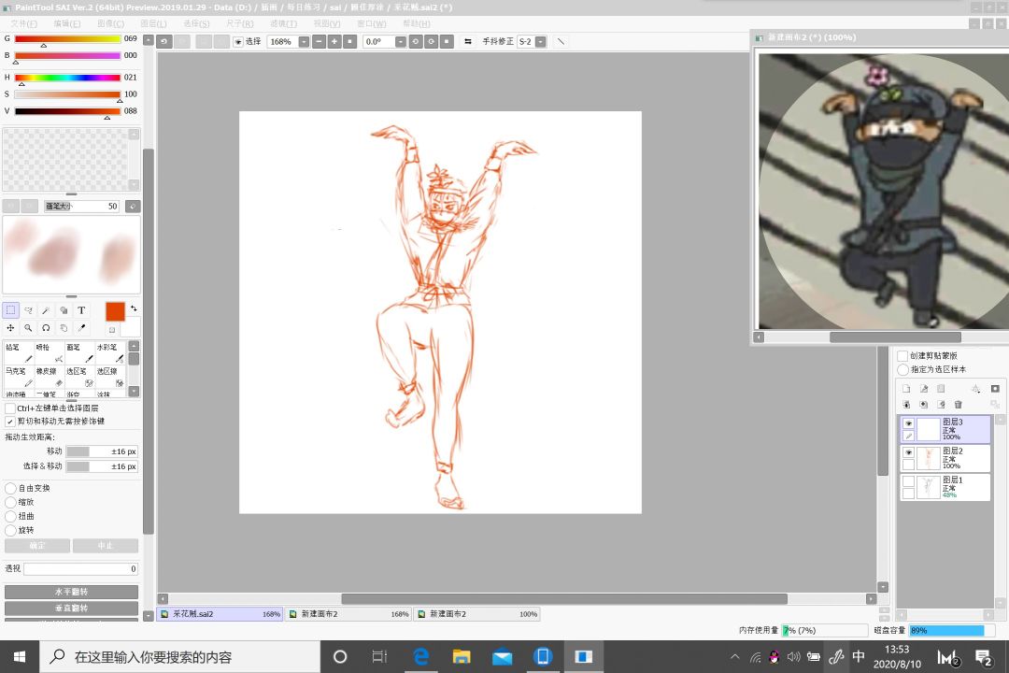Click the orange foreground color swatch
The height and width of the screenshot is (673, 1009).
point(115,312)
